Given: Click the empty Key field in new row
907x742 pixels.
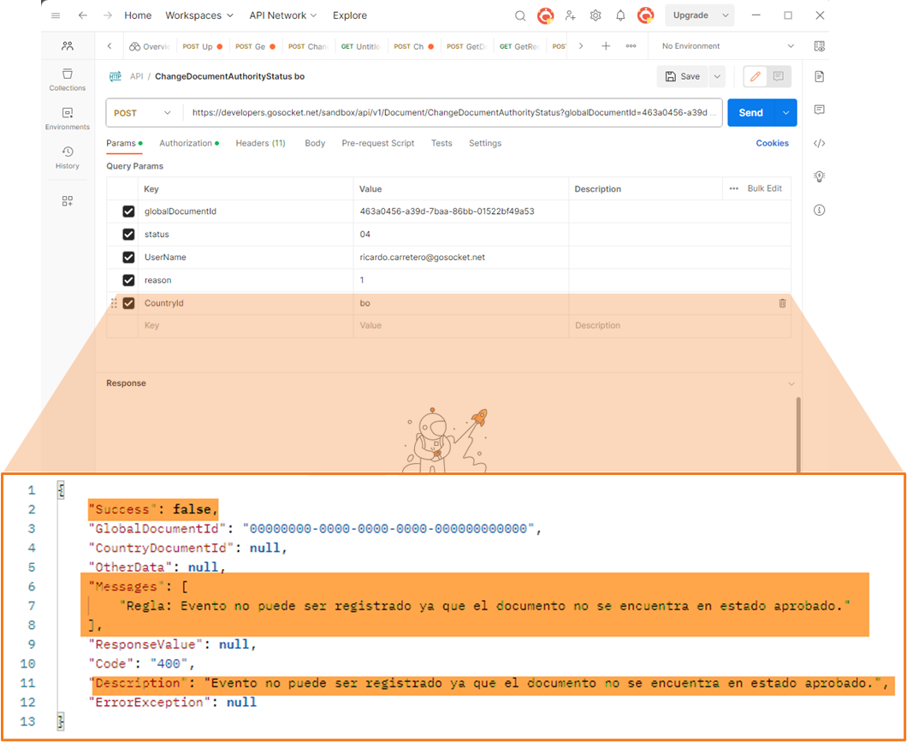Looking at the screenshot, I should coord(246,325).
